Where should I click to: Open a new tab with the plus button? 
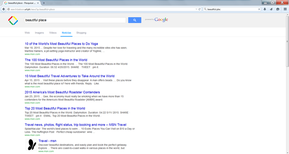click(x=44, y=3)
